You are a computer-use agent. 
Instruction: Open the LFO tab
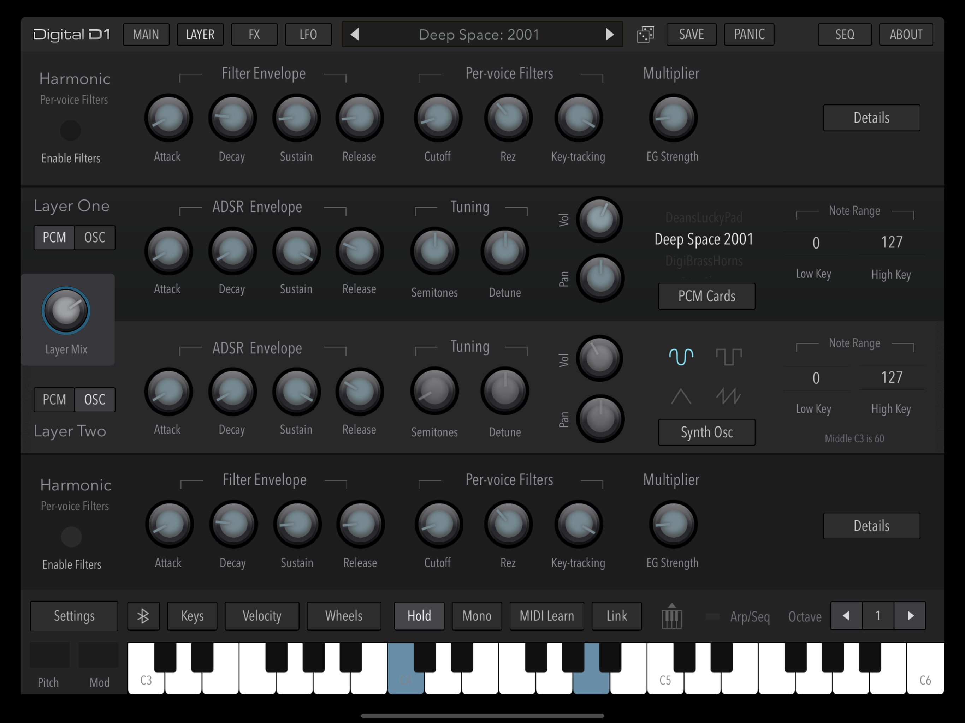(x=308, y=35)
